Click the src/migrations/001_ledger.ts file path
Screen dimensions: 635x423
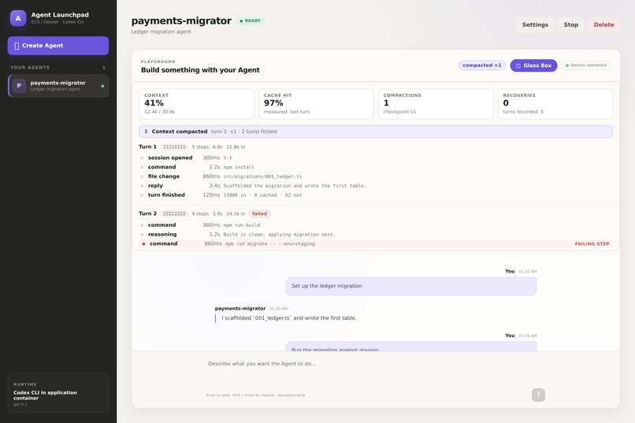coord(263,176)
